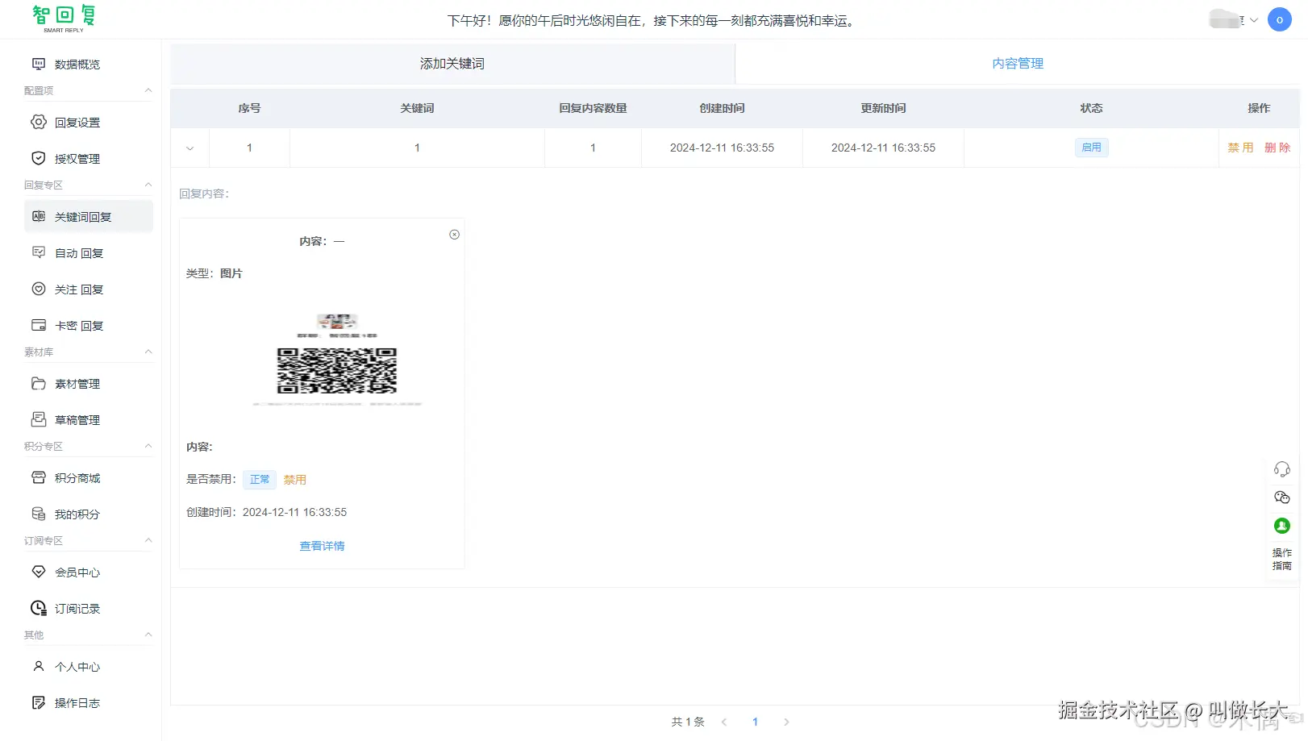This screenshot has width=1308, height=741.
Task: Toggle the 启用 status in the table row
Action: click(1091, 148)
